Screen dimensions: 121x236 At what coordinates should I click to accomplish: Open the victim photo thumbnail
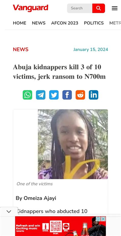73,144
